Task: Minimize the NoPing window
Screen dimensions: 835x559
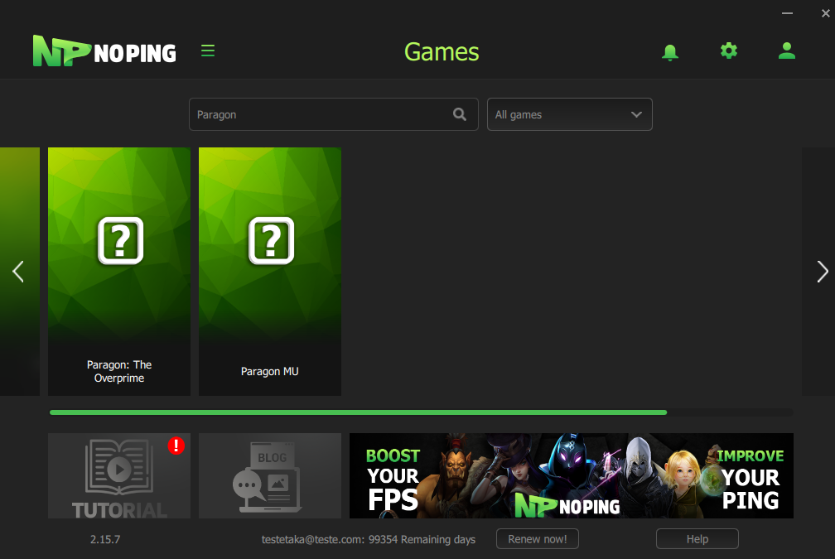Action: [x=787, y=13]
